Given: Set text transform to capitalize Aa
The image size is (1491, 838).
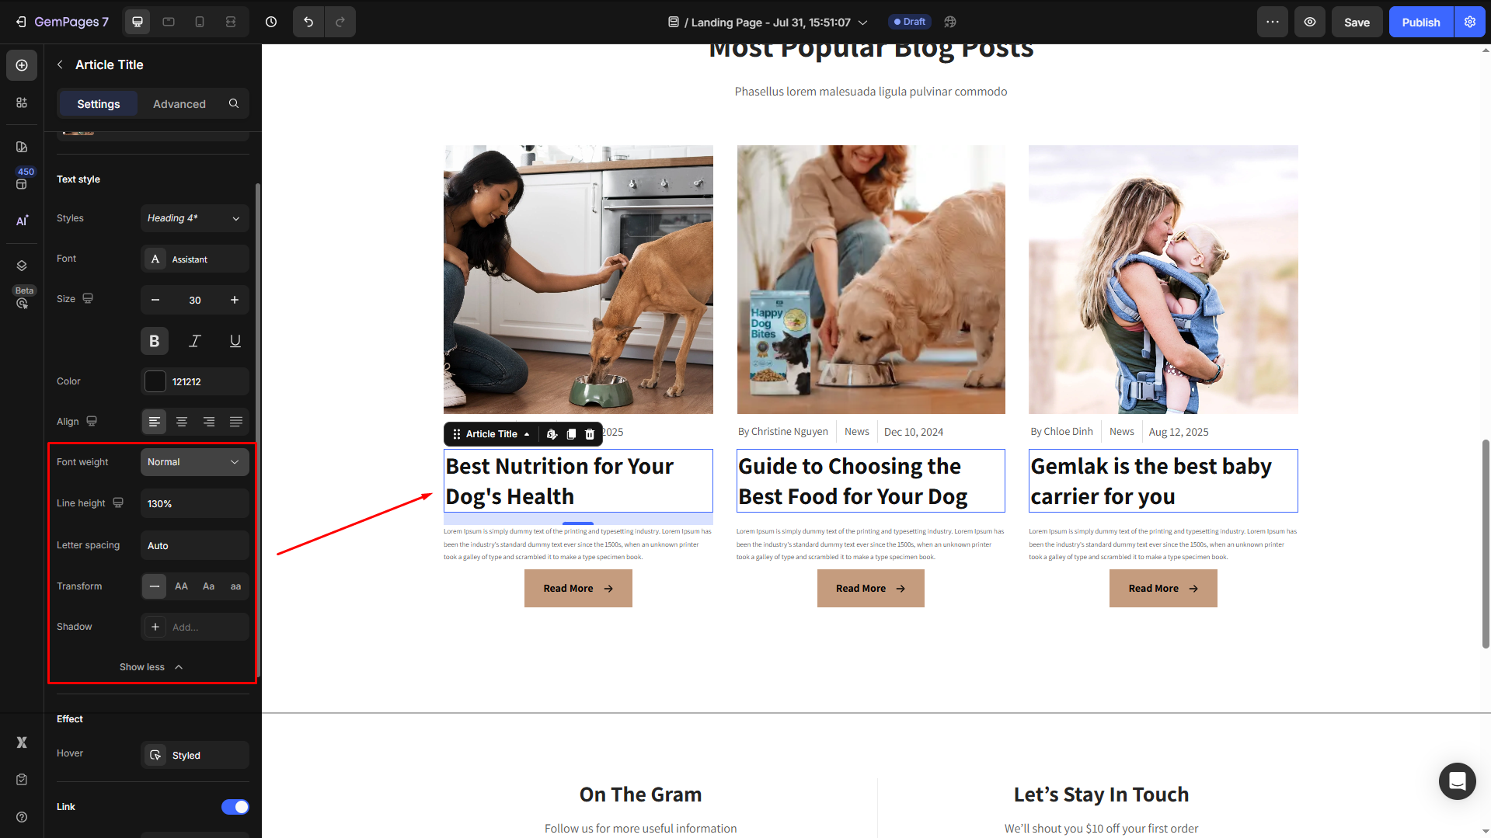Looking at the screenshot, I should 209,586.
